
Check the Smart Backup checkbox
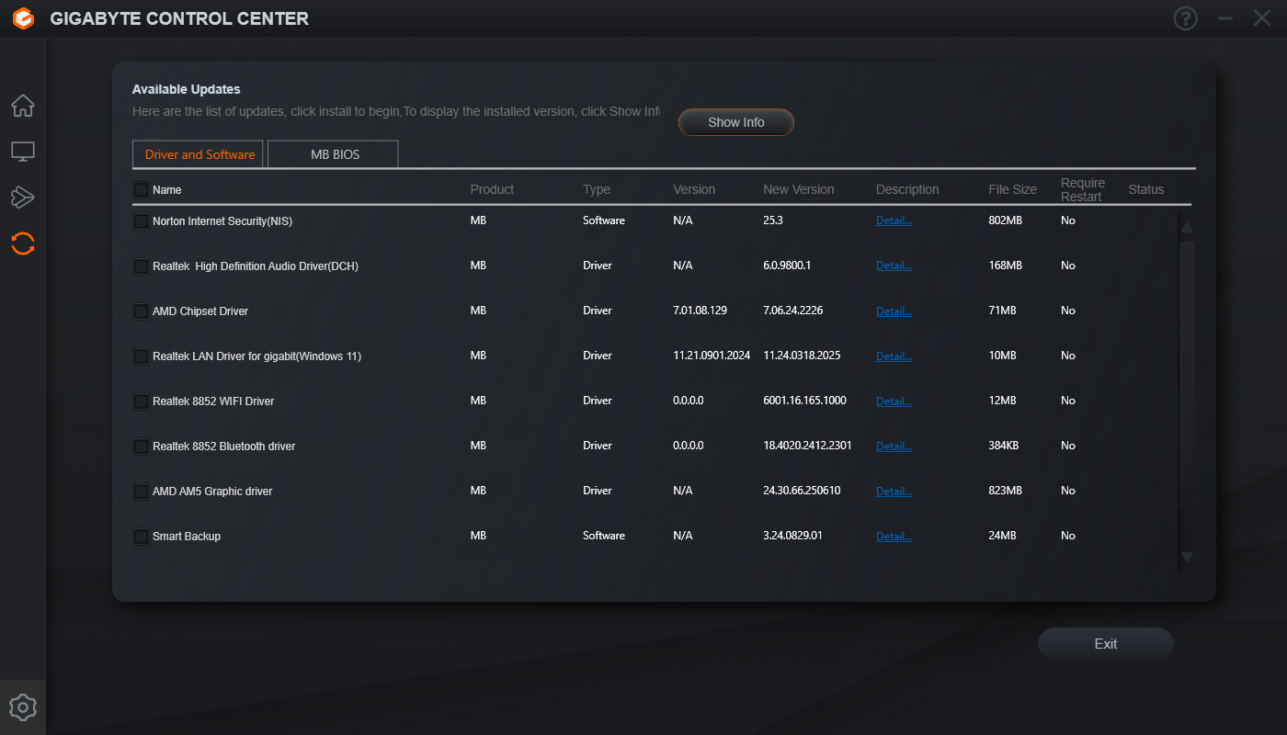click(x=141, y=537)
